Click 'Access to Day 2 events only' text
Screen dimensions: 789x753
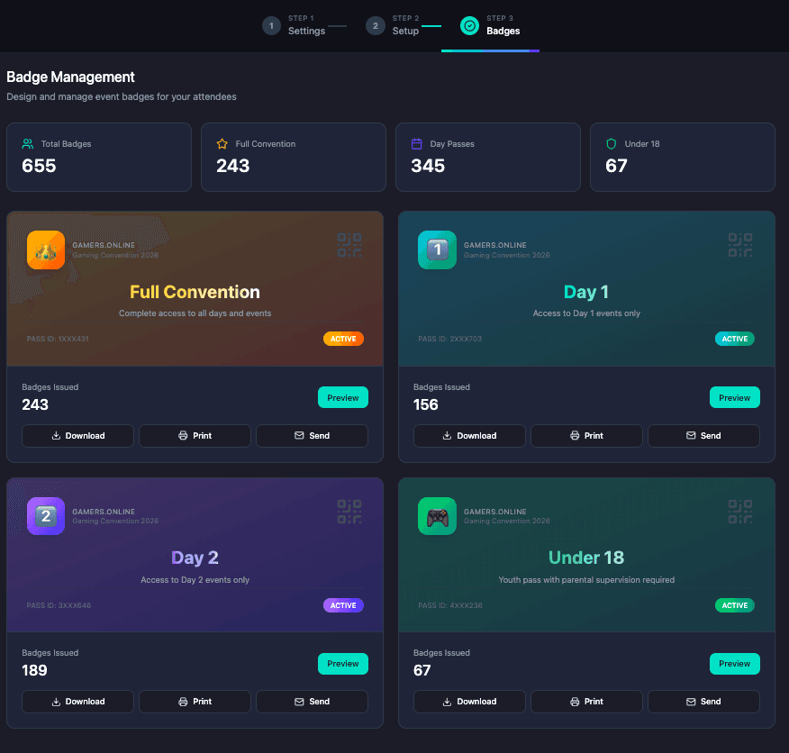[195, 580]
